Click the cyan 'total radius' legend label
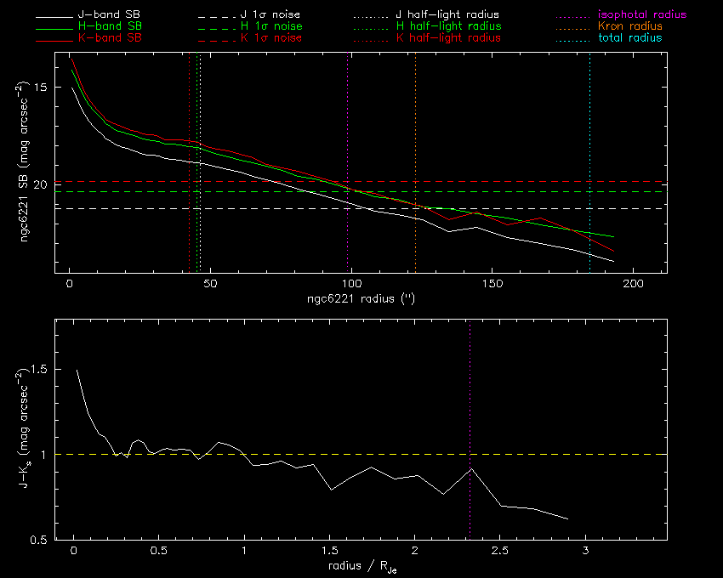The width and height of the screenshot is (723, 578). [629, 37]
